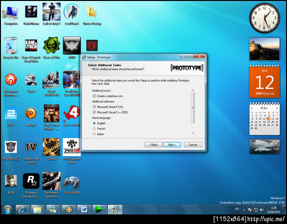Click the task list scroll-down arrow
This screenshot has height=224, width=287.
tap(193, 133)
